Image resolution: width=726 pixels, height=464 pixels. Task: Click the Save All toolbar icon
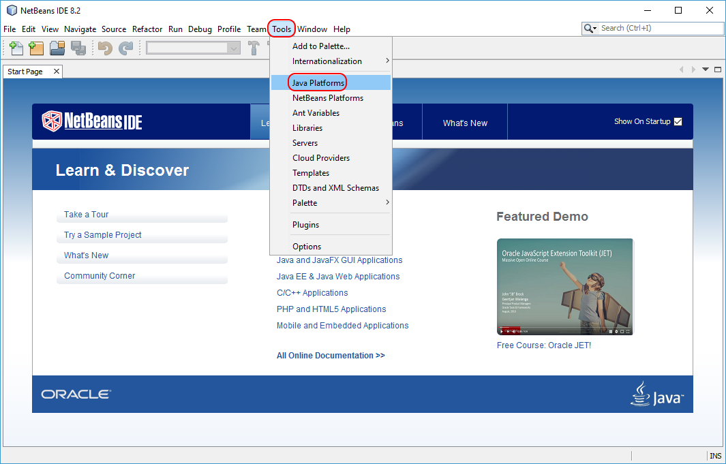[x=78, y=48]
